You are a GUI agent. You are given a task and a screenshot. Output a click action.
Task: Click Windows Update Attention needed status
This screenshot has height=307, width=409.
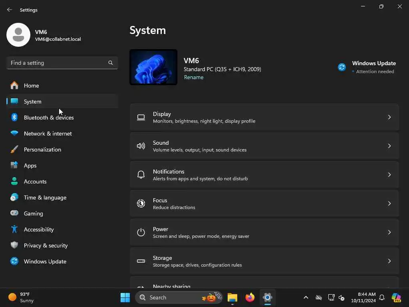coord(367,67)
